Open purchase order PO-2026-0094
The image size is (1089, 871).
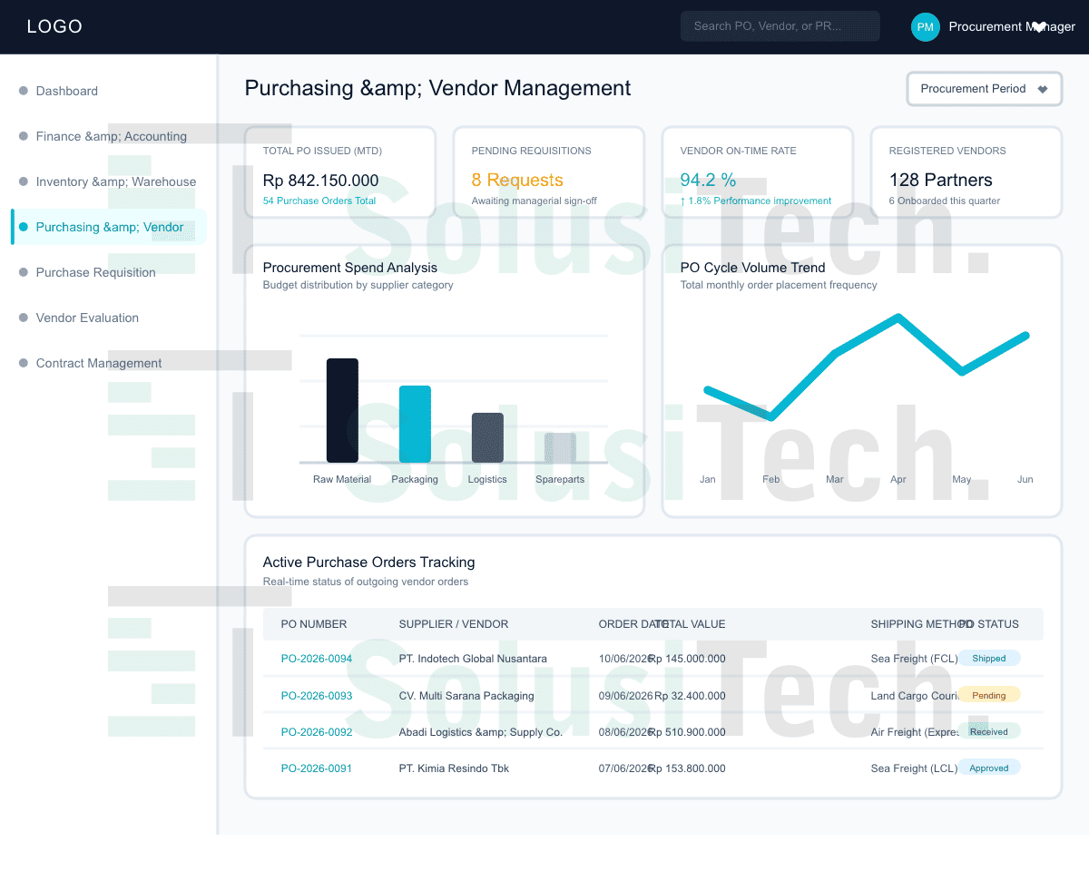coord(317,659)
